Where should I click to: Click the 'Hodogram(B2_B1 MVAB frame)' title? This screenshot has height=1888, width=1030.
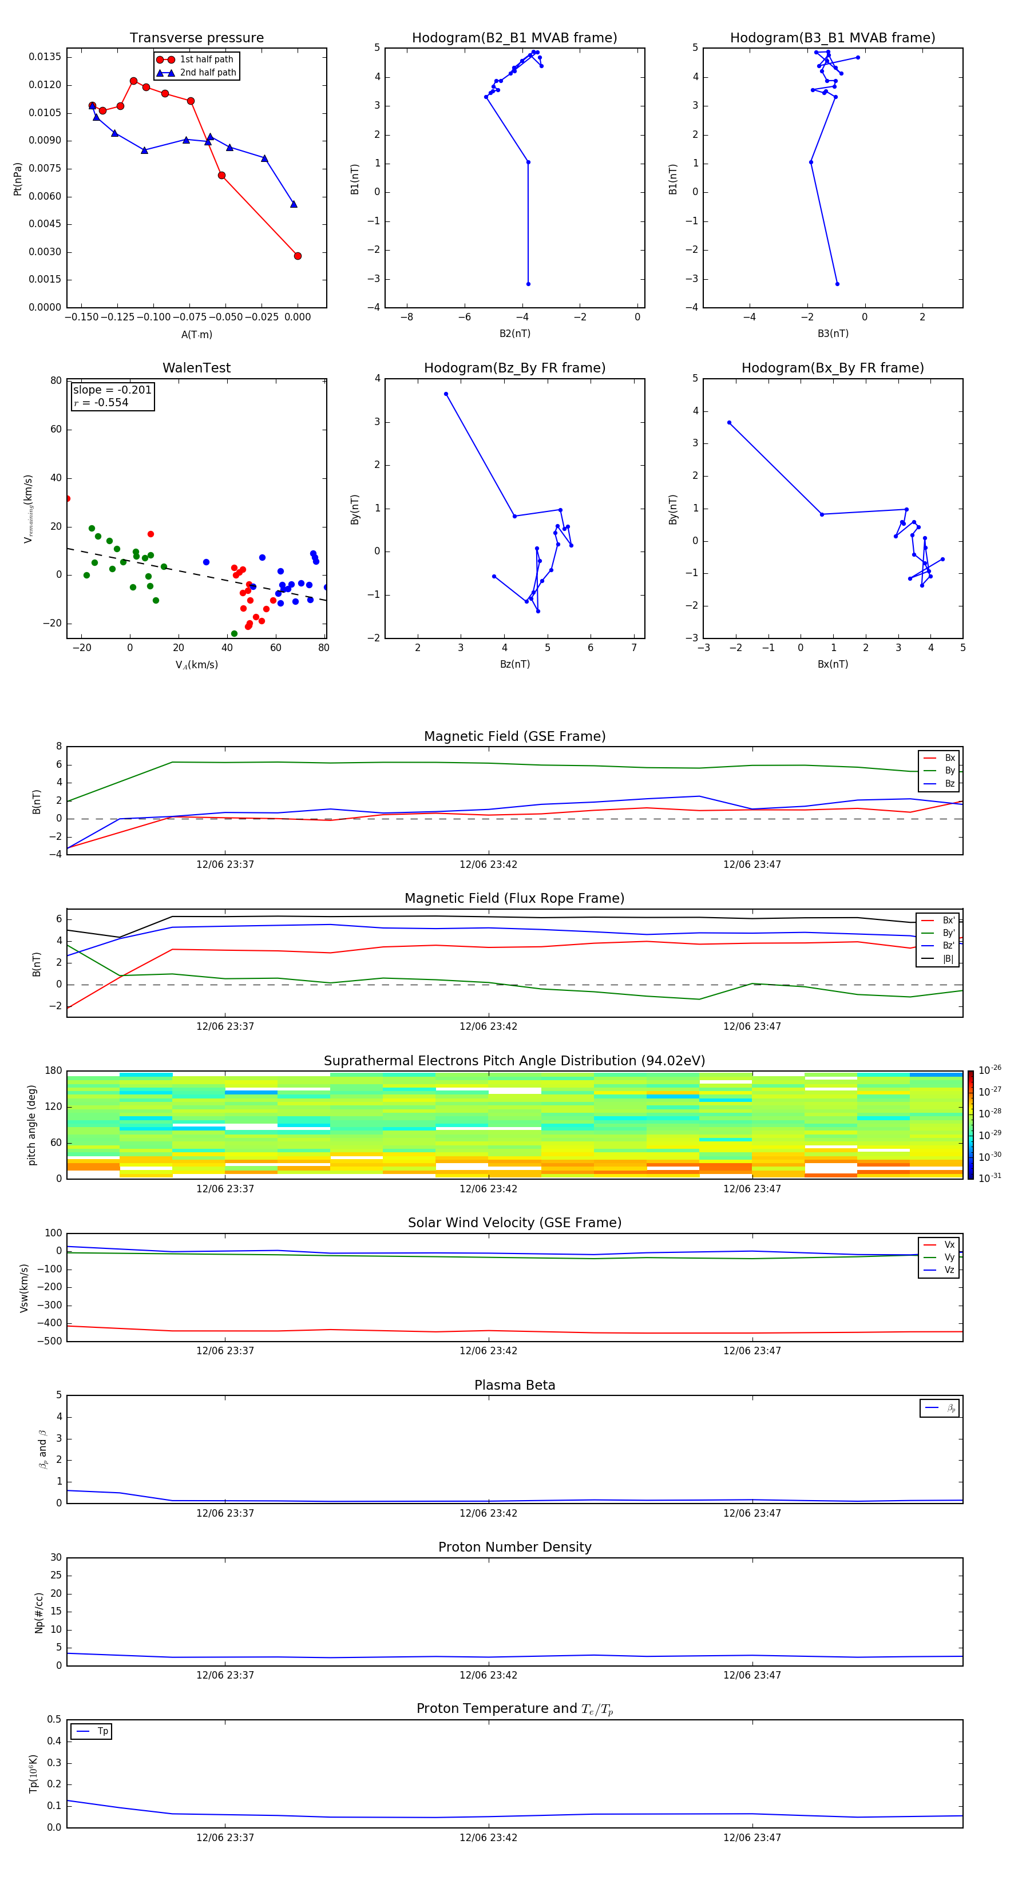click(x=514, y=38)
